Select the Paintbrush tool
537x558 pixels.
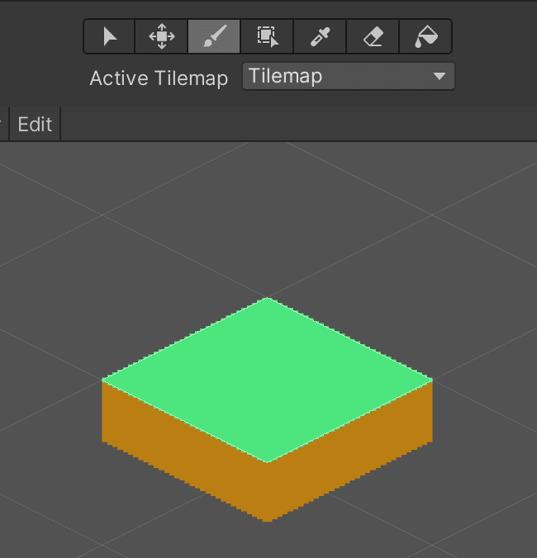214,36
